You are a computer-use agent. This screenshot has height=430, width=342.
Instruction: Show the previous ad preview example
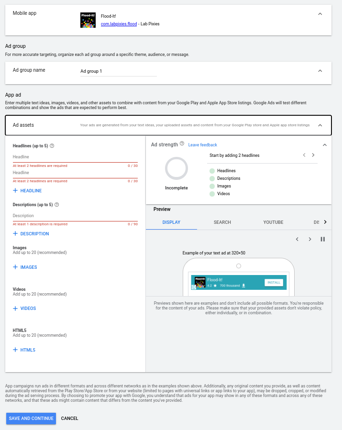[297, 239]
